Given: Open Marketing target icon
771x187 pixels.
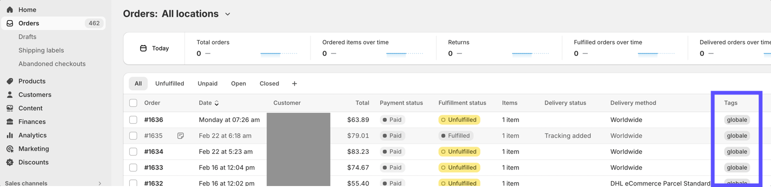Looking at the screenshot, I should [x=10, y=148].
